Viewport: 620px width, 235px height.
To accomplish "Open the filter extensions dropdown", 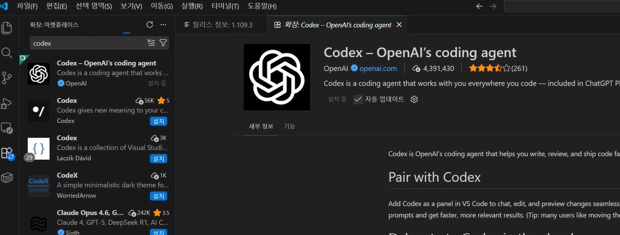I will pyautogui.click(x=163, y=43).
